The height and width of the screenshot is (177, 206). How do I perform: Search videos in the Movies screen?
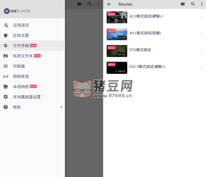click(193, 4)
